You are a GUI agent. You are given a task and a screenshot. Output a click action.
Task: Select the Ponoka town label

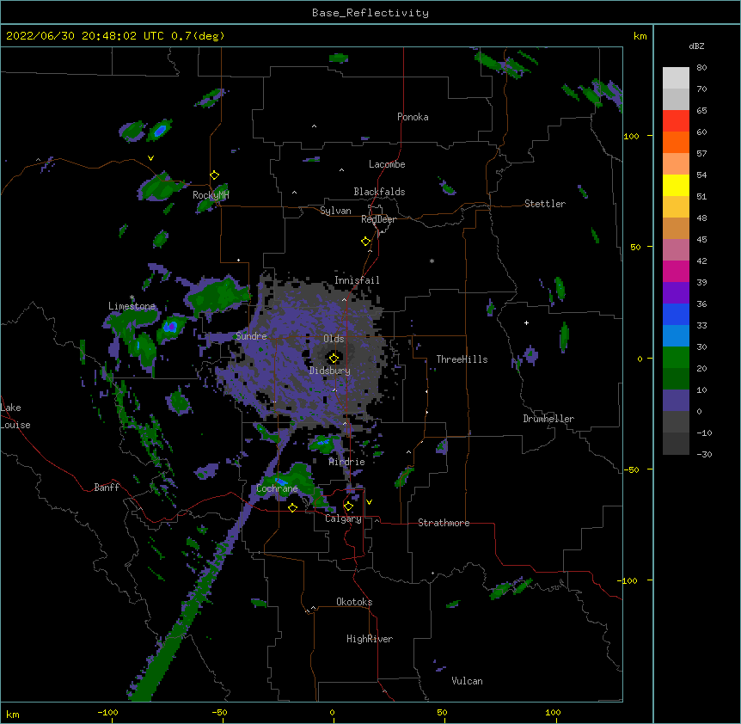coord(413,117)
